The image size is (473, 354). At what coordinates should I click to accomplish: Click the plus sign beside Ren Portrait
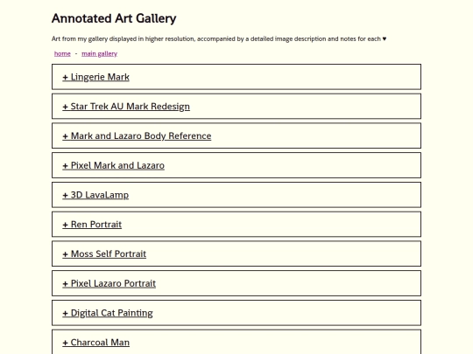65,225
